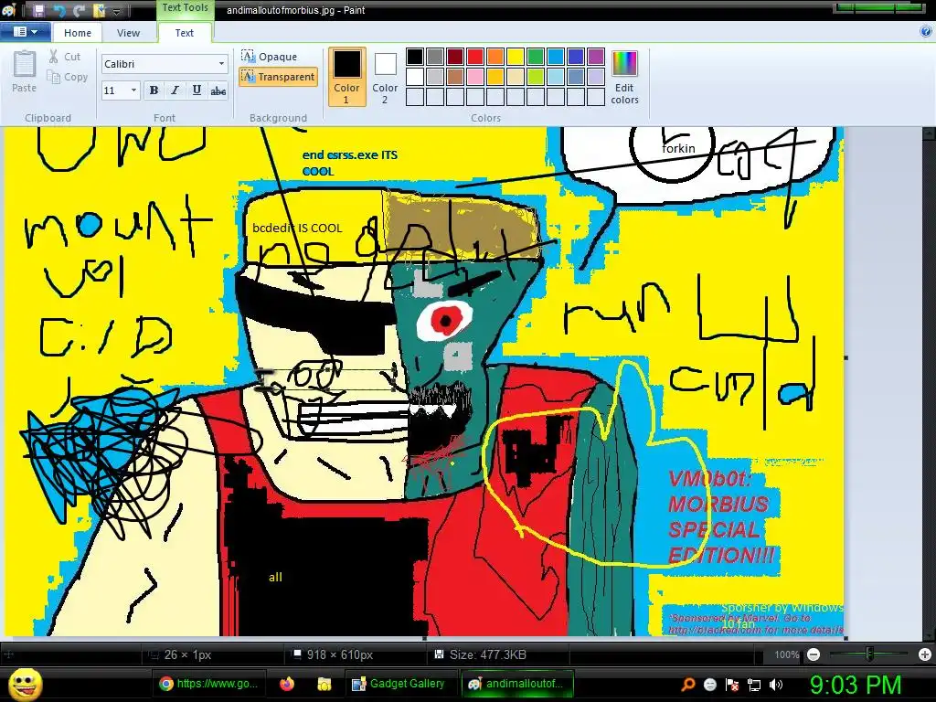Pick the bright red color swatch
Viewport: 936px width, 702px height.
coord(475,57)
